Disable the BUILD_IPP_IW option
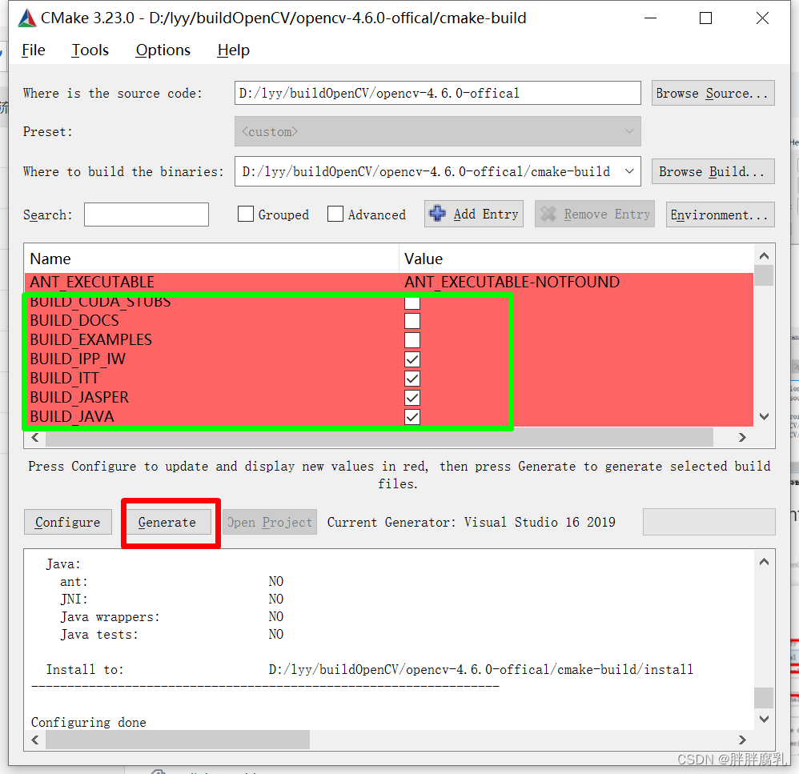 pyautogui.click(x=412, y=359)
